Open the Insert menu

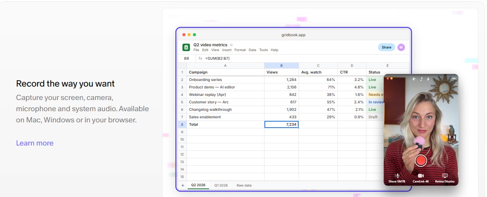click(227, 50)
